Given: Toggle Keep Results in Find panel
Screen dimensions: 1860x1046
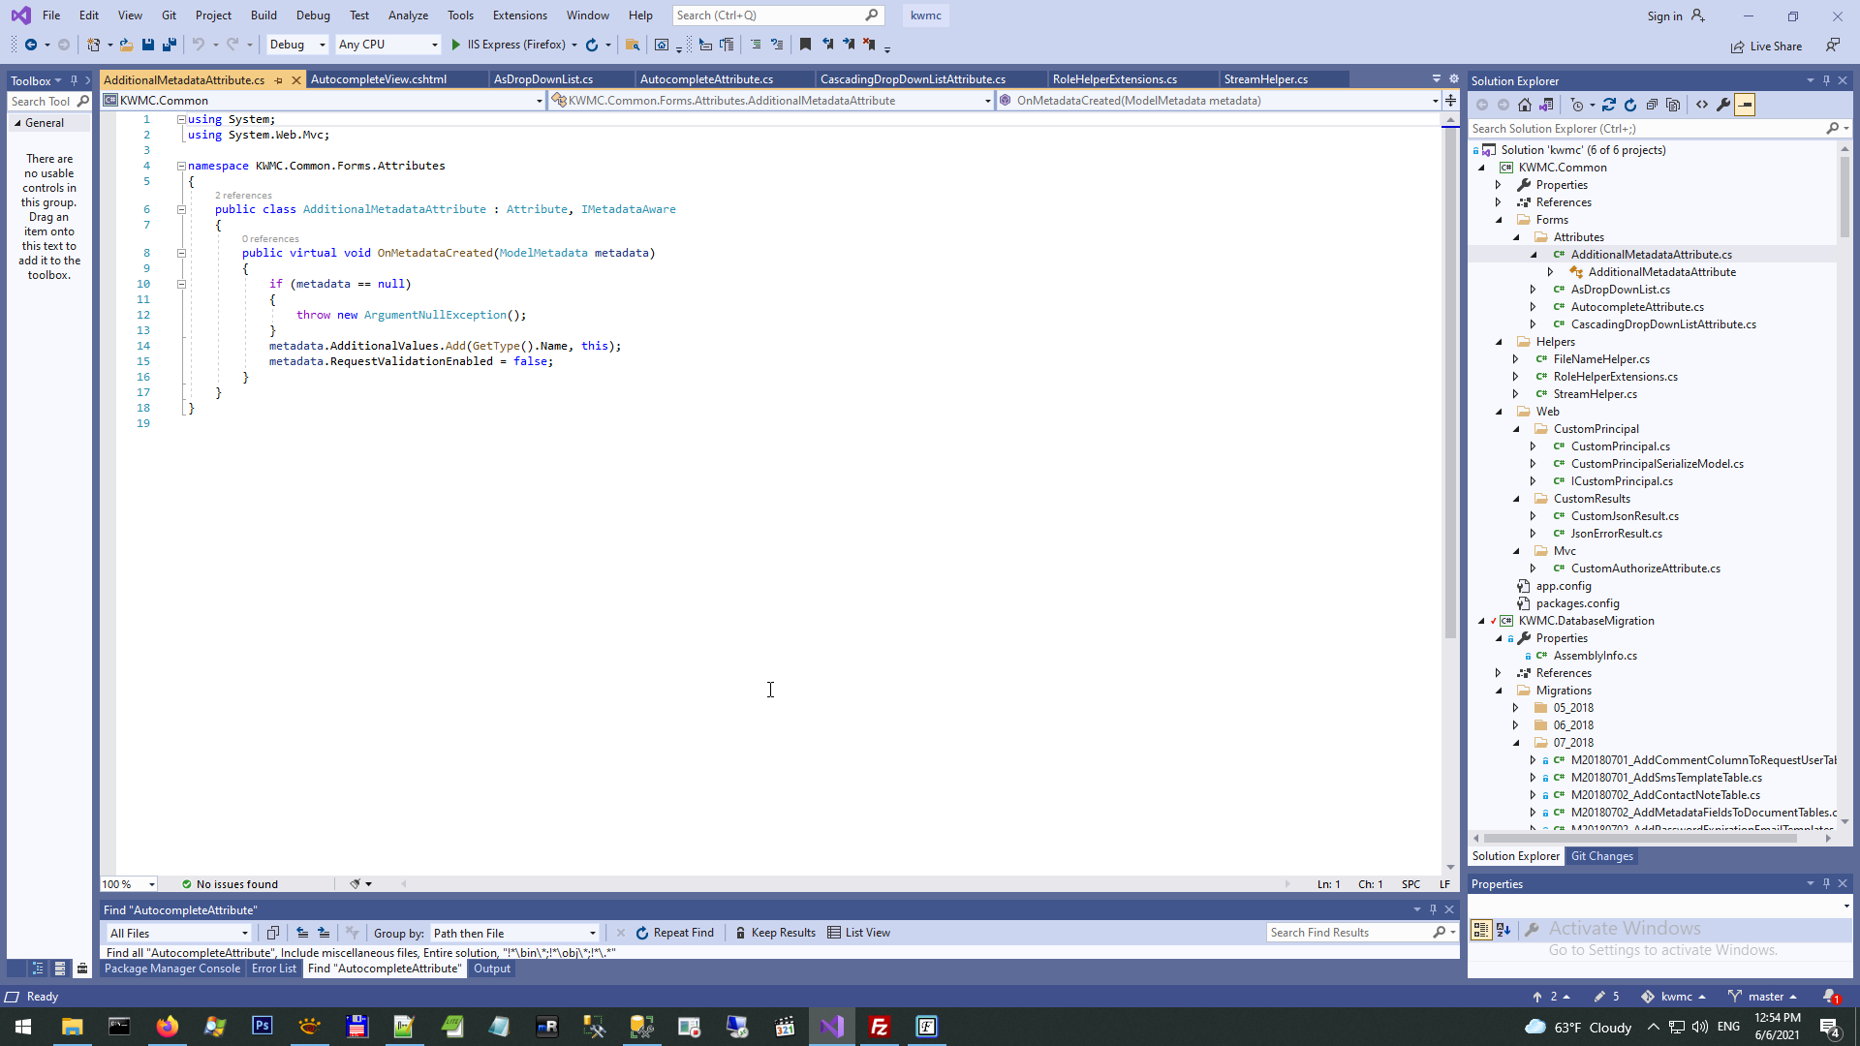Looking at the screenshot, I should click(x=775, y=933).
